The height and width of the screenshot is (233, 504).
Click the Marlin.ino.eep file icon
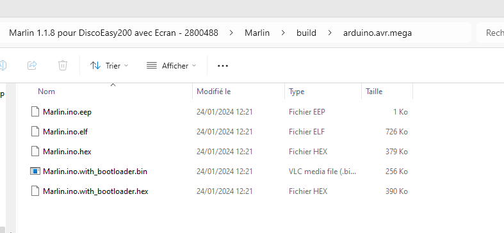coord(35,111)
